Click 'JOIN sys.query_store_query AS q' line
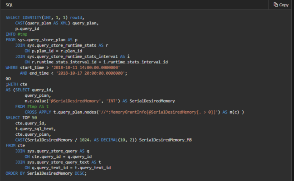 [52, 151]
